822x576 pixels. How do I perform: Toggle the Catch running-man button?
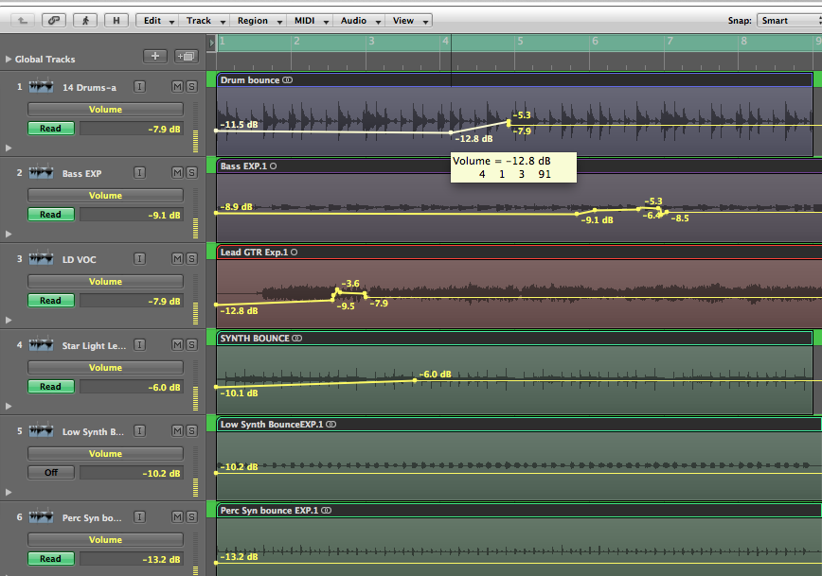click(x=85, y=21)
